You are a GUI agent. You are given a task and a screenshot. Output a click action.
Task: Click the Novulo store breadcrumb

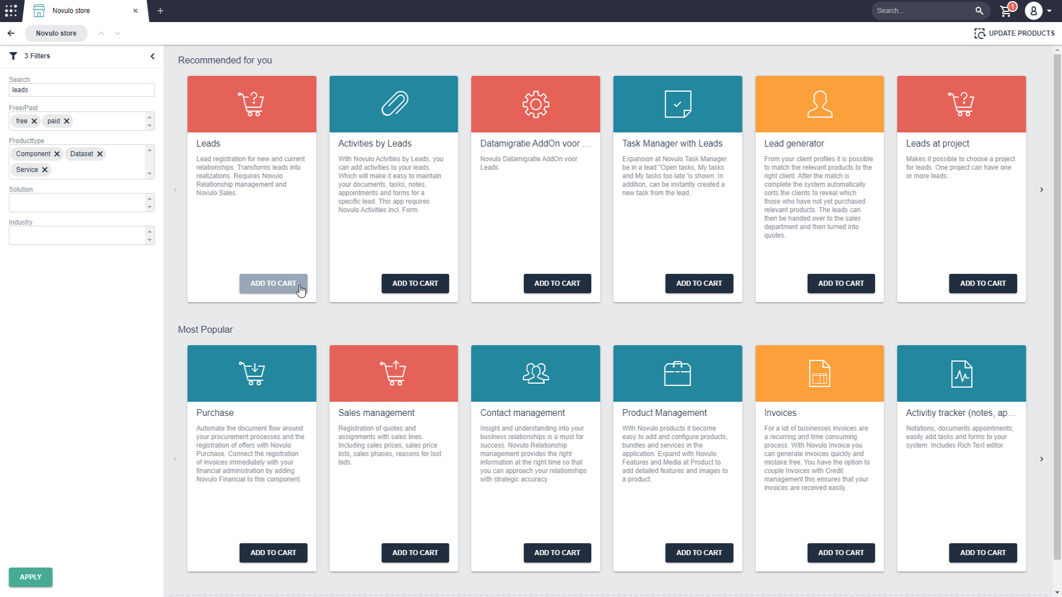coord(56,33)
